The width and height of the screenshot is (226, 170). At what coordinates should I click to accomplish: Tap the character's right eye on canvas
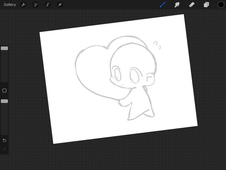[135, 75]
